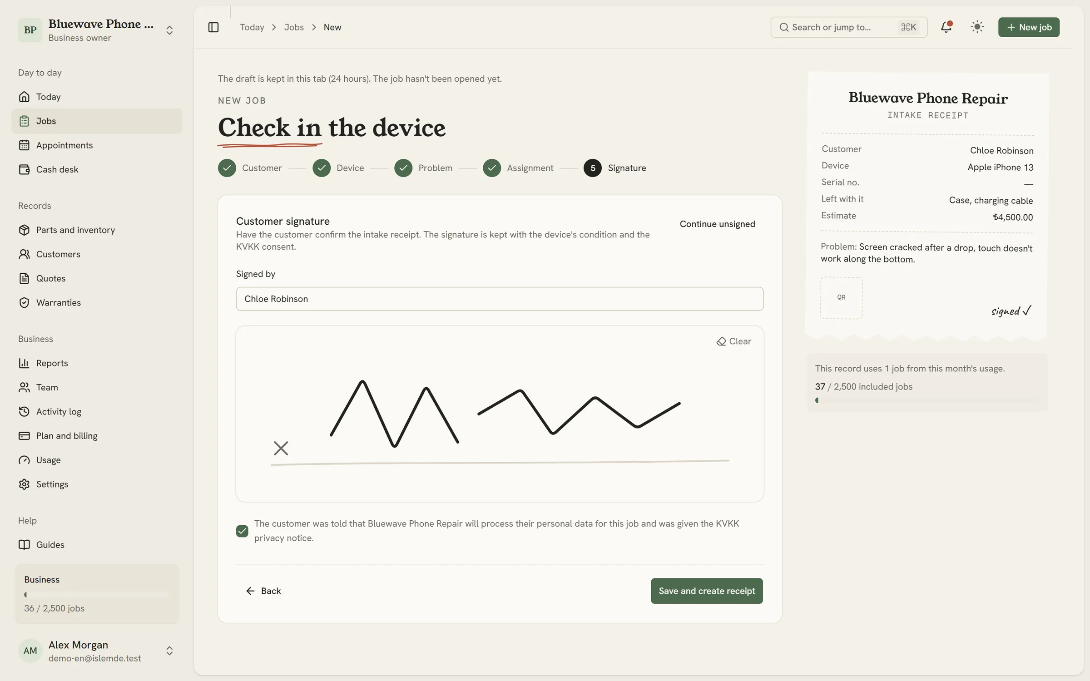Switch theme with the sun icon
1090x681 pixels.
(x=977, y=27)
